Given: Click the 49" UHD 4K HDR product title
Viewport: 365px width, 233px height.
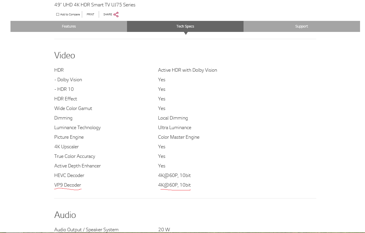Looking at the screenshot, I should click(95, 5).
